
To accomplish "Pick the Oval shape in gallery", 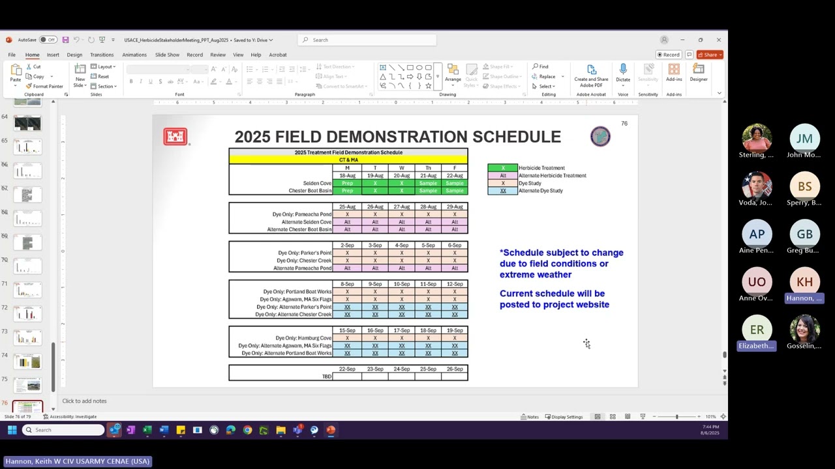I will pyautogui.click(x=419, y=67).
